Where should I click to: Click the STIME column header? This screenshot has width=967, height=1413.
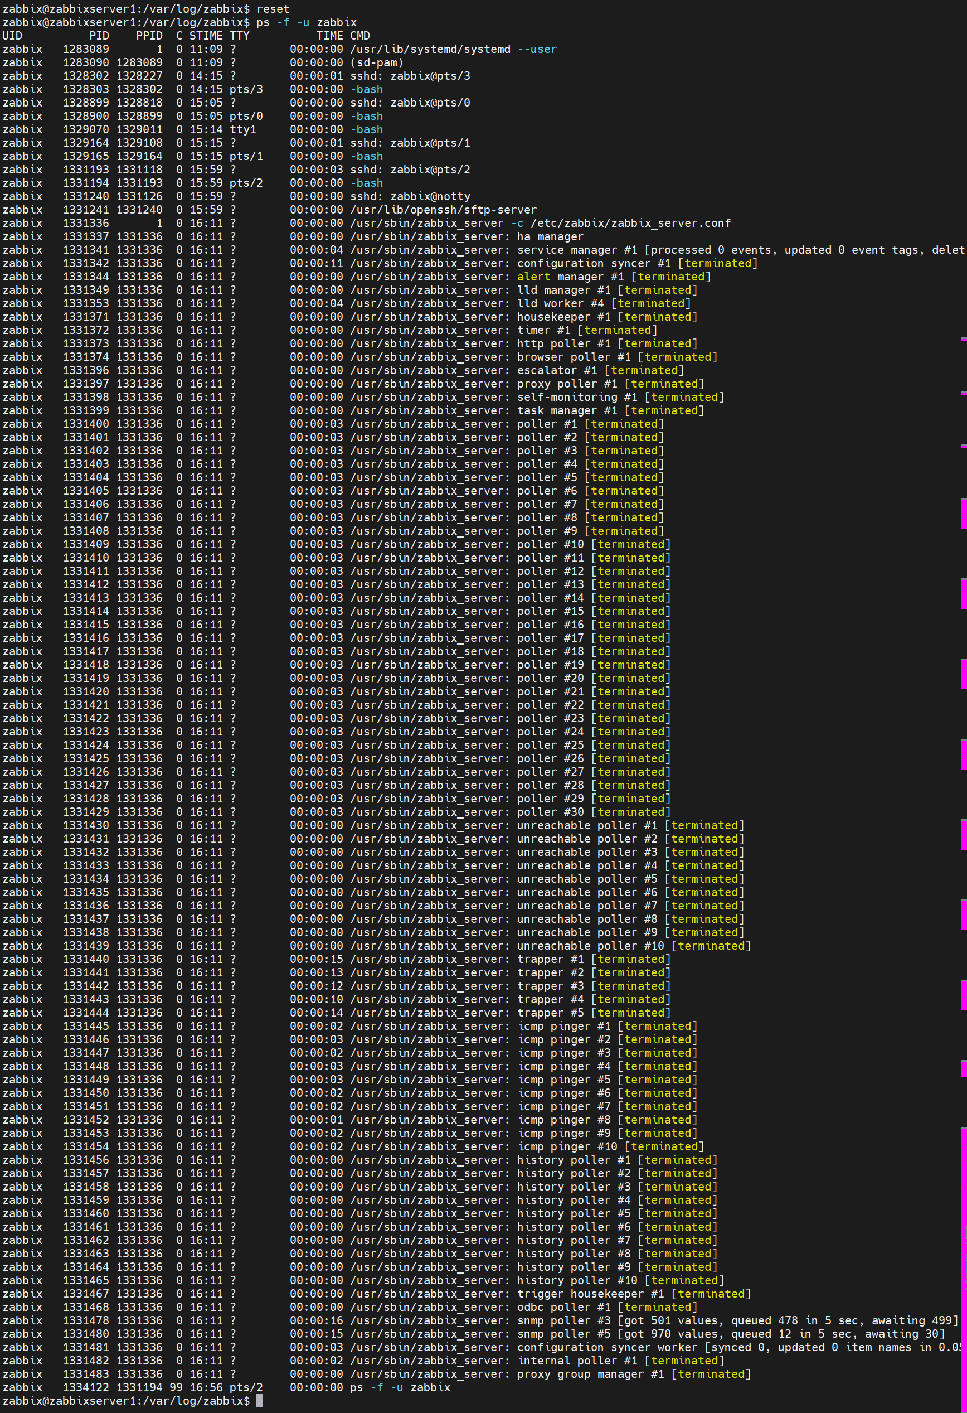click(206, 36)
